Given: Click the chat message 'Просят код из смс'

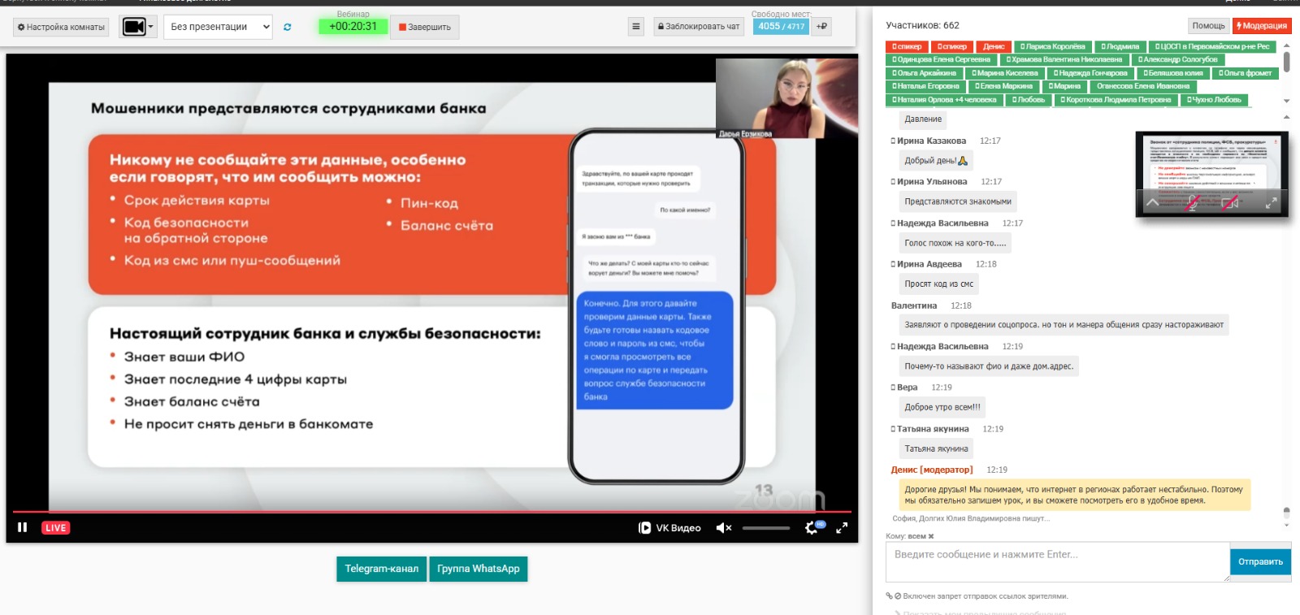Looking at the screenshot, I should [938, 284].
